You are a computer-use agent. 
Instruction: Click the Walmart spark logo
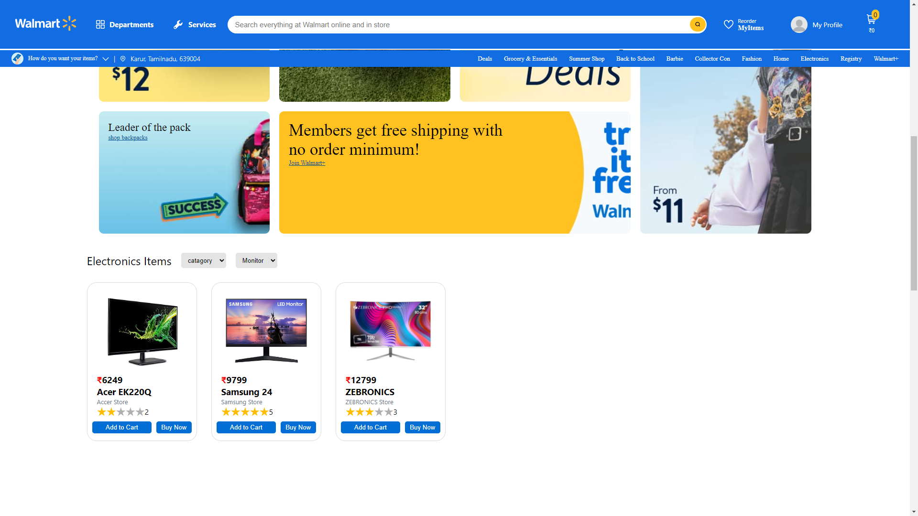[69, 23]
